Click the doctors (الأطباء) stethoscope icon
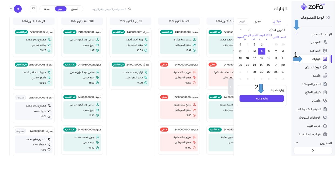 325,101
